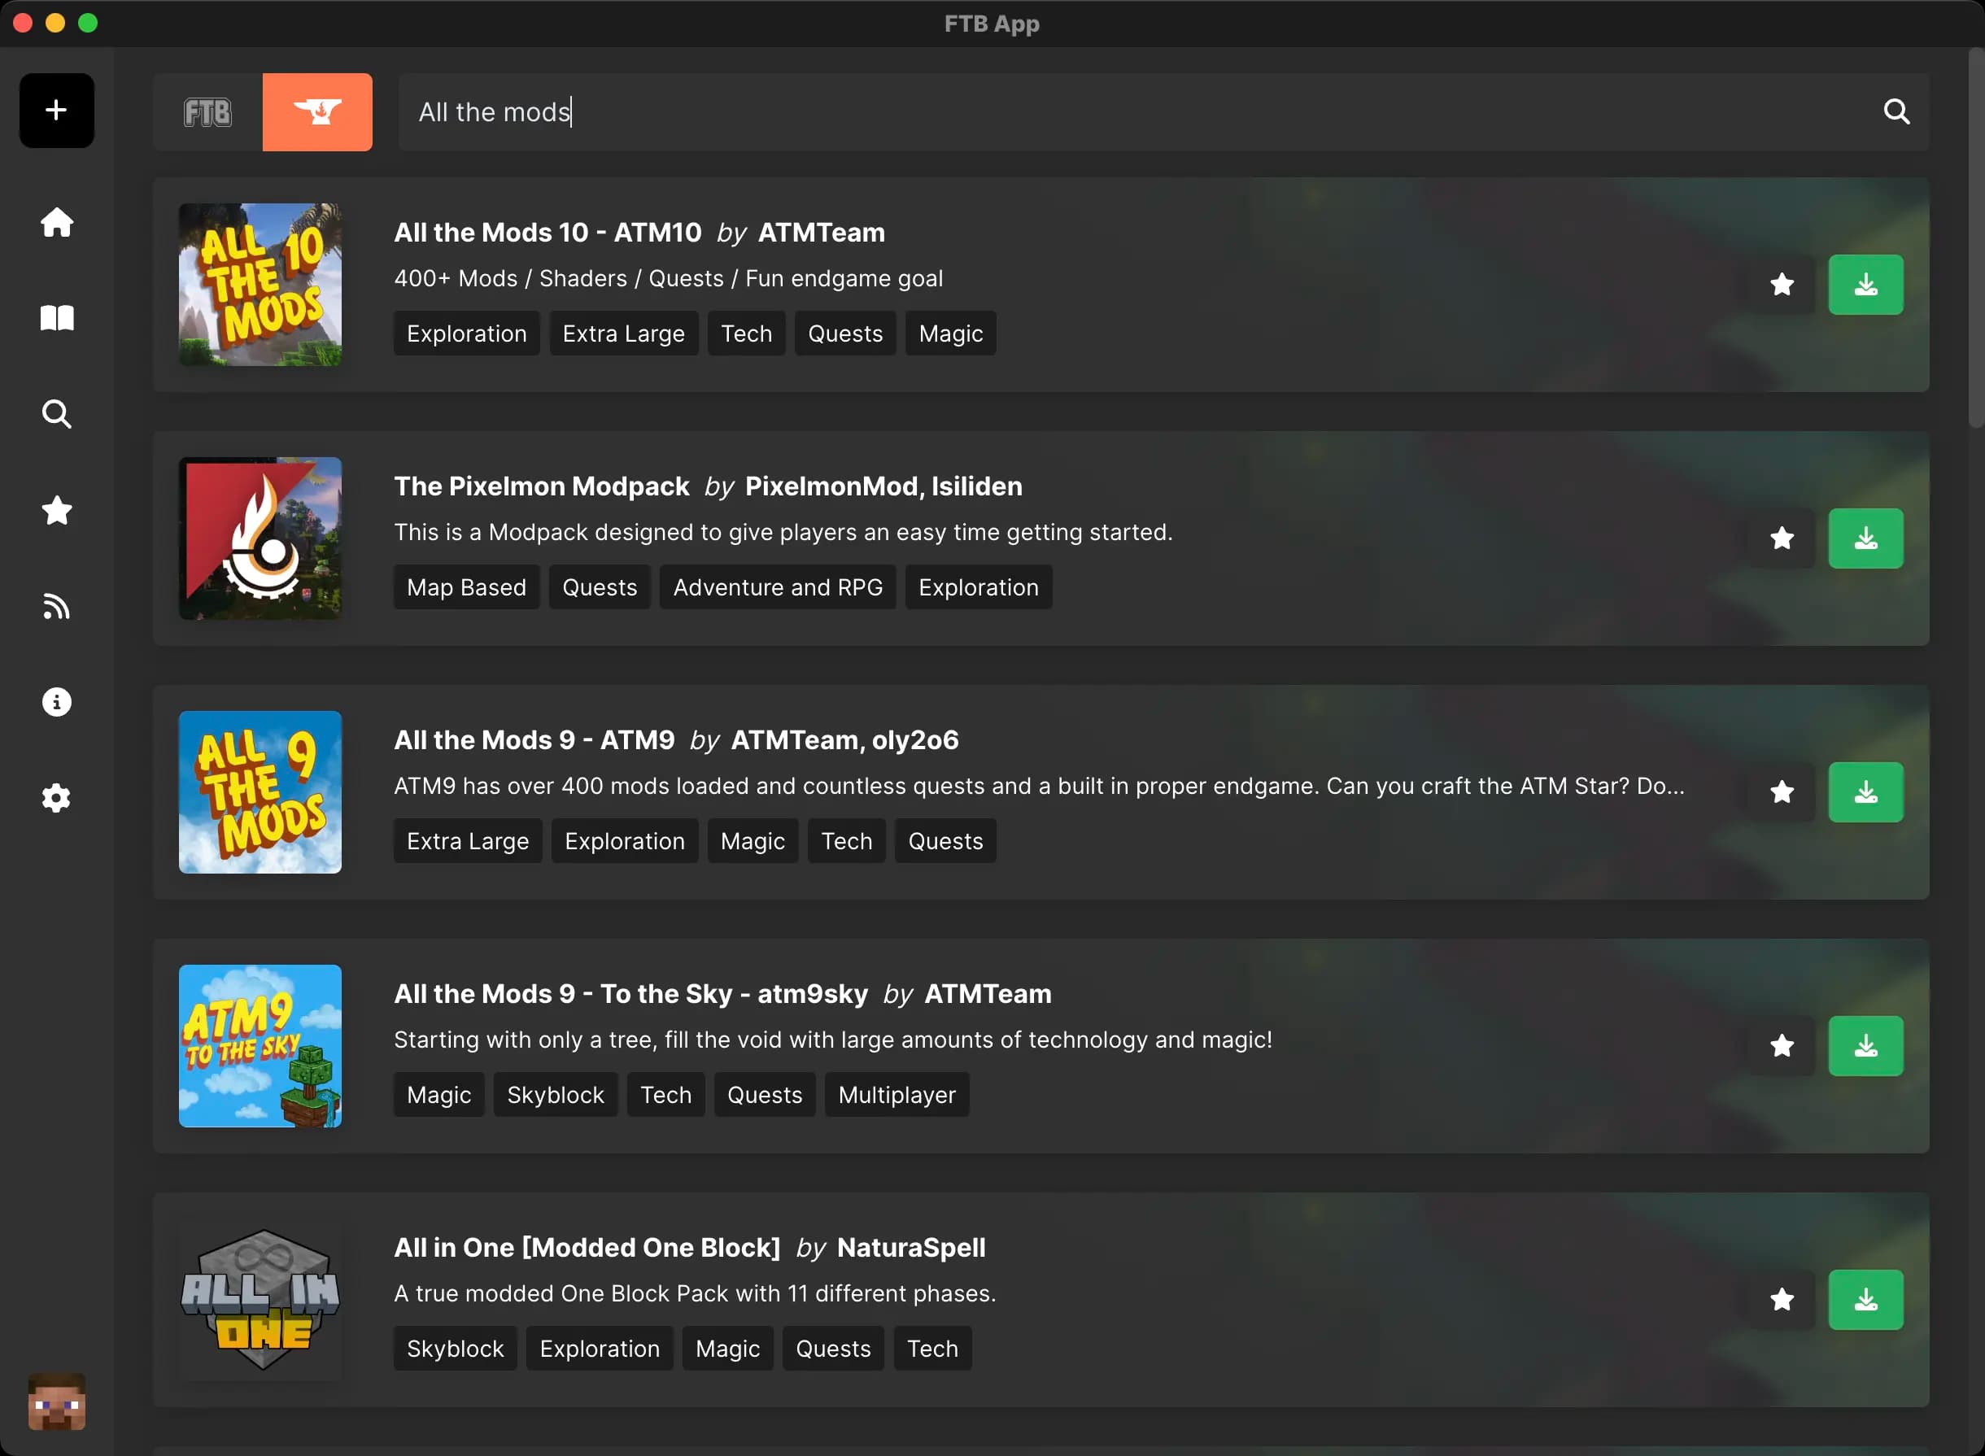Viewport: 1985px width, 1456px height.
Task: Open the sidebar search magnifier icon
Action: [x=56, y=414]
